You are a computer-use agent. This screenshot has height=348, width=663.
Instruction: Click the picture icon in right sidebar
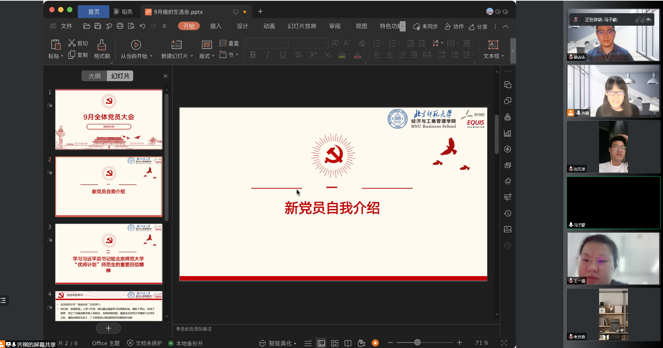(507, 229)
